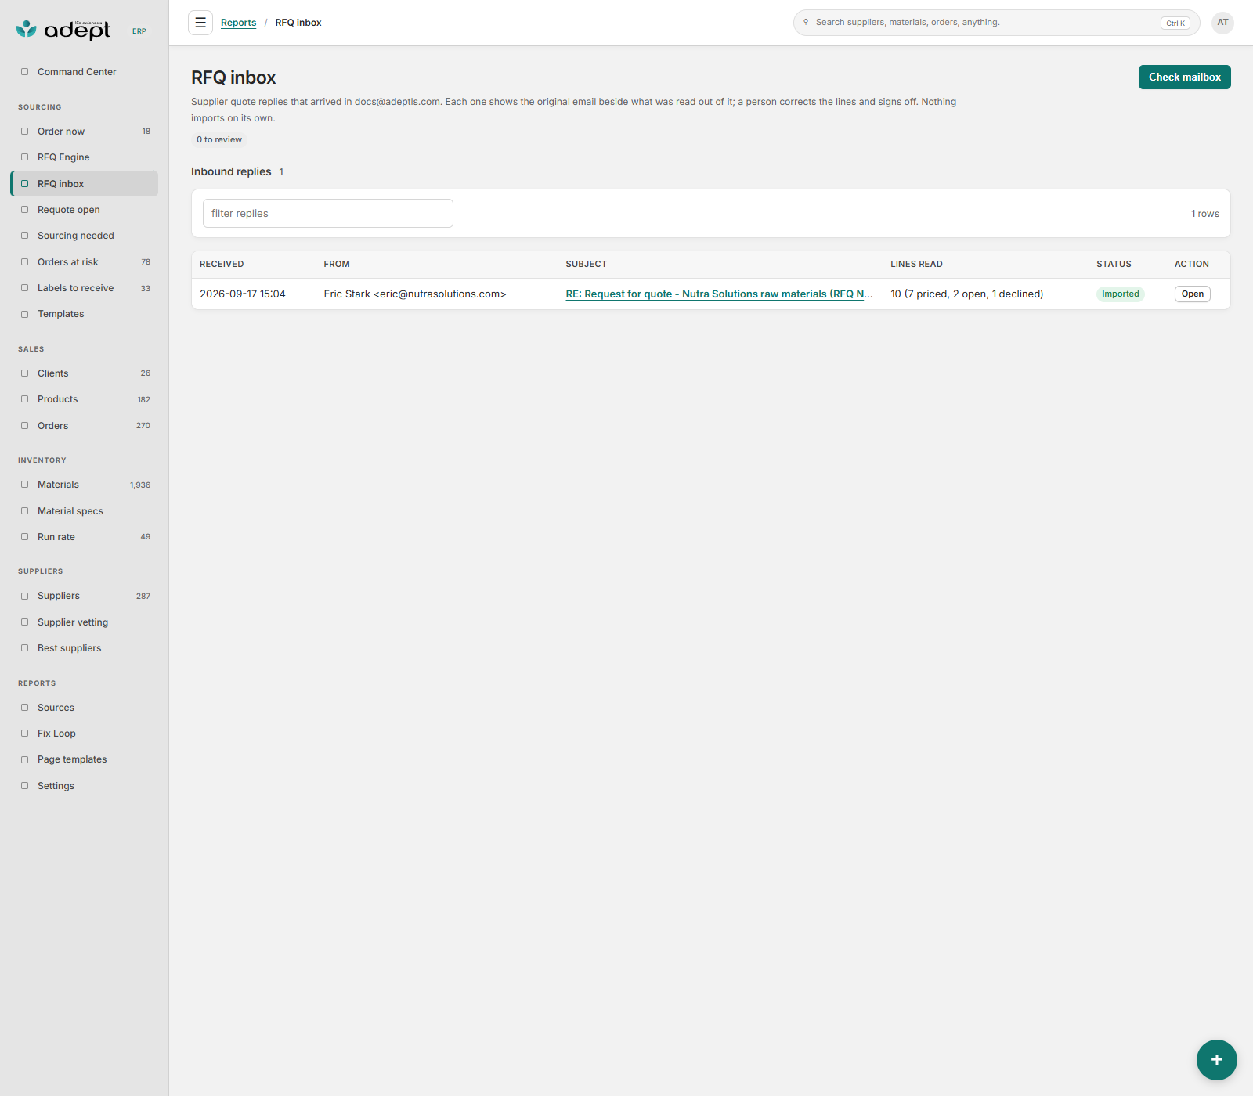Click the hamburger menu toggle icon
This screenshot has width=1253, height=1096.
[200, 23]
